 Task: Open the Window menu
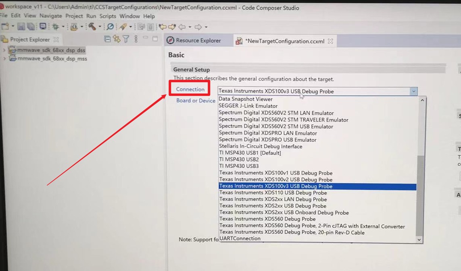point(129,16)
